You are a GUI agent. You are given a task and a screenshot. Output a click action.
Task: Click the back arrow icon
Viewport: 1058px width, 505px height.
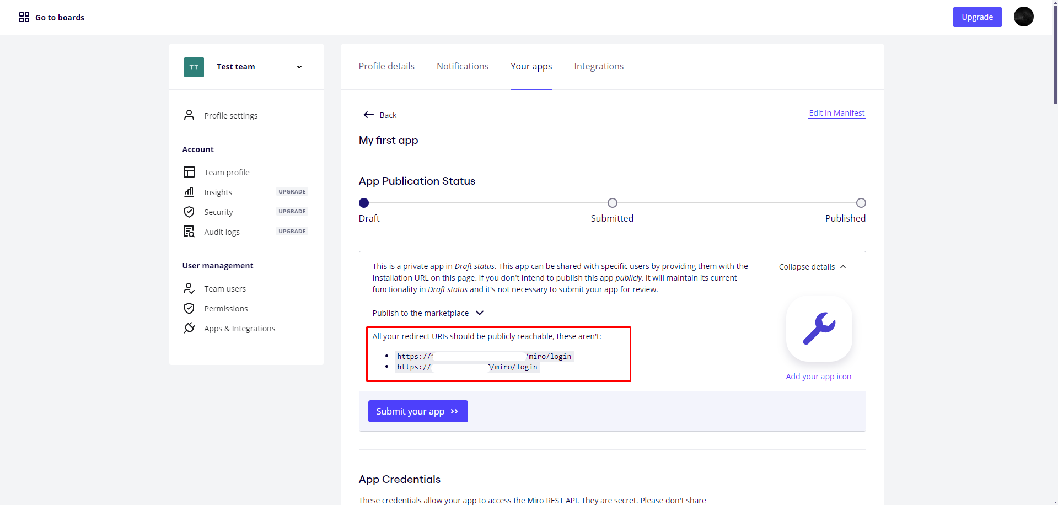pos(369,115)
